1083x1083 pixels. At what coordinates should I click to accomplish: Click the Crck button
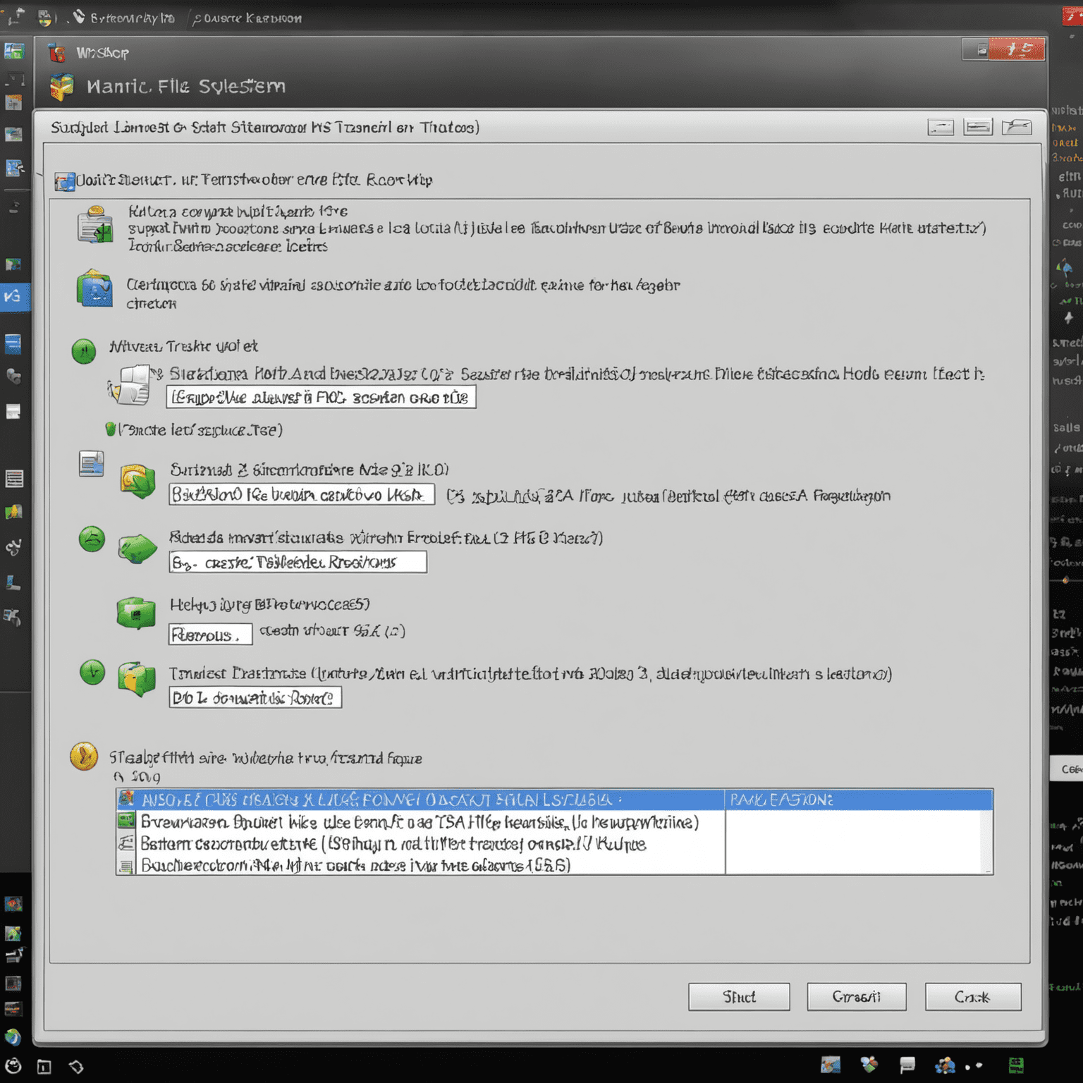pyautogui.click(x=973, y=997)
